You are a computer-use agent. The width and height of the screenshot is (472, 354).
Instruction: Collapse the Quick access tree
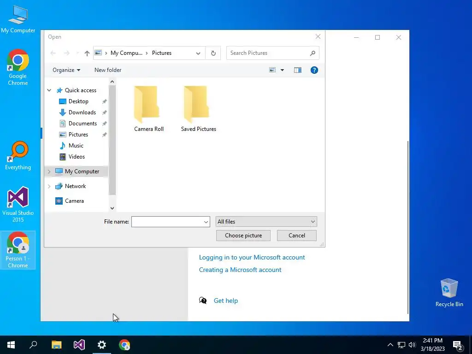pos(49,90)
